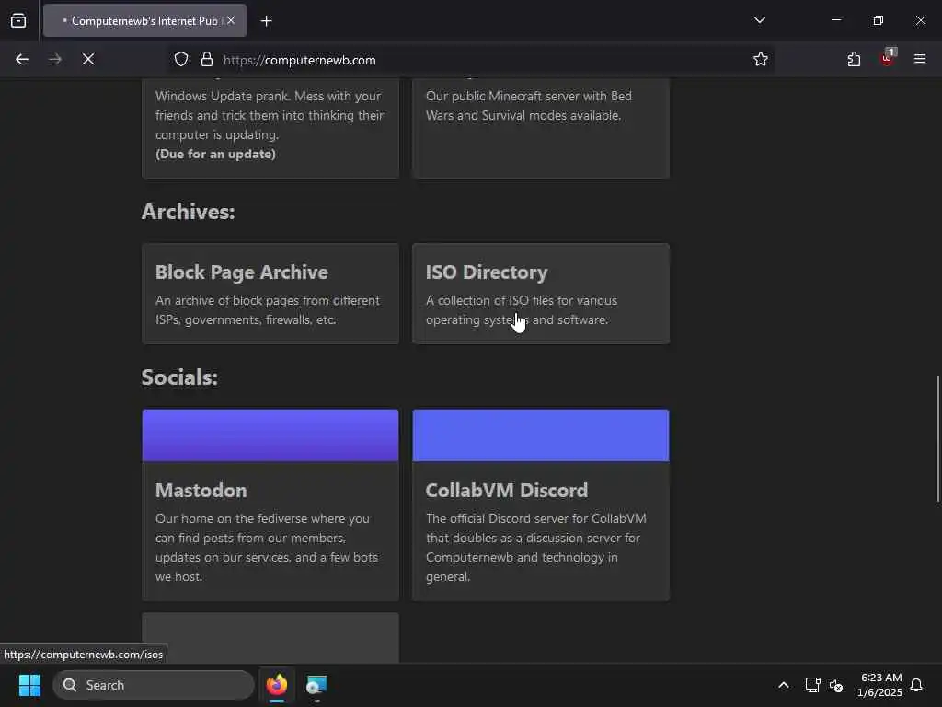Click the '(Due for an update)' text
Screen dimensions: 942x707
[215, 154]
